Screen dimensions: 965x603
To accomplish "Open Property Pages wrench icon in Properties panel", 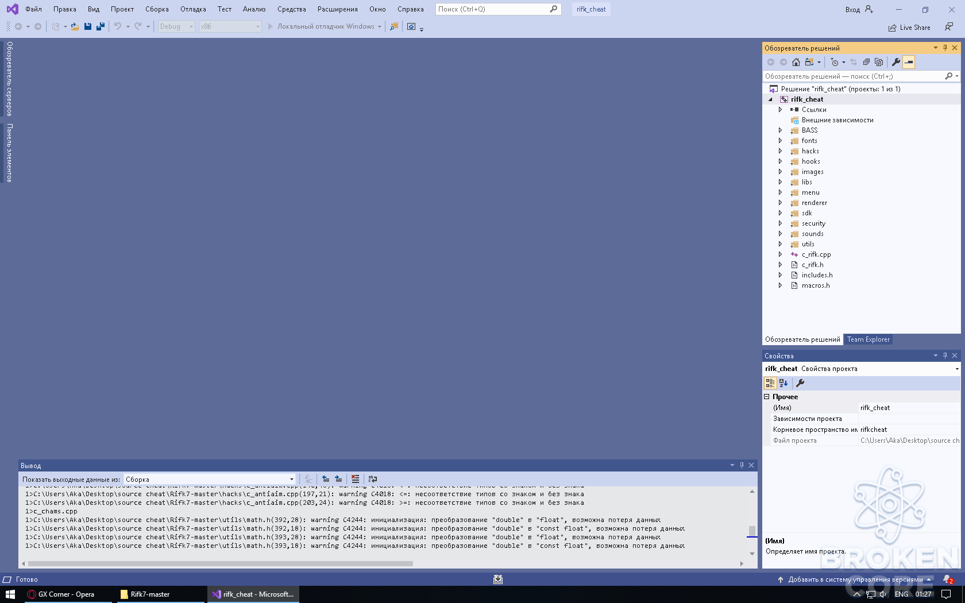I will 800,383.
